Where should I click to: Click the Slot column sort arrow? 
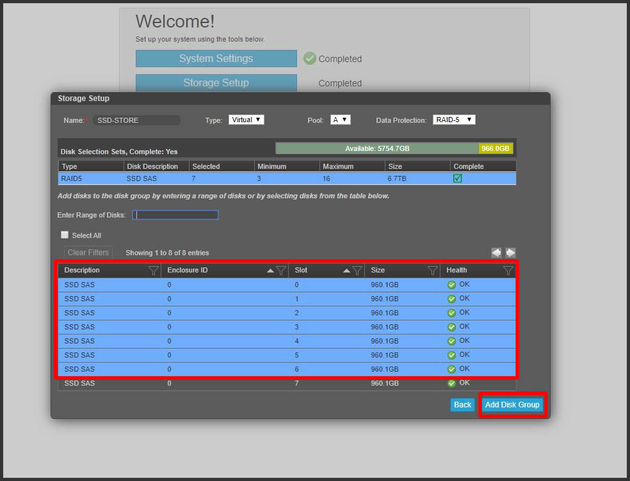point(346,271)
